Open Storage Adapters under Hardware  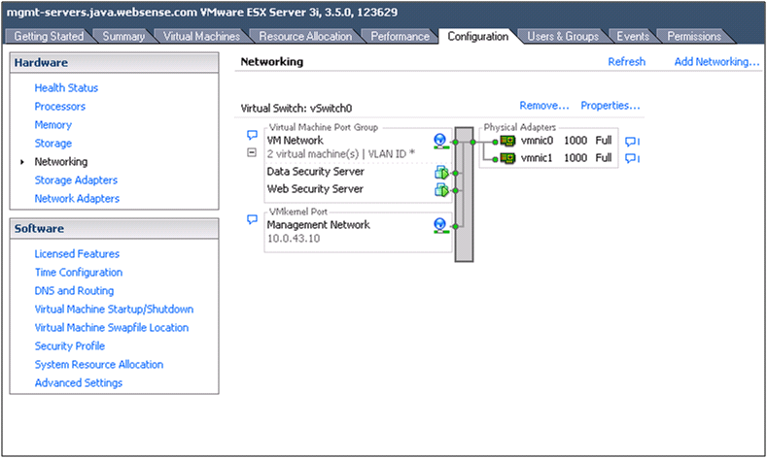tap(76, 180)
